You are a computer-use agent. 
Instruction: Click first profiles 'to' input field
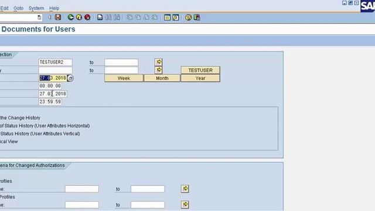[x=148, y=189]
